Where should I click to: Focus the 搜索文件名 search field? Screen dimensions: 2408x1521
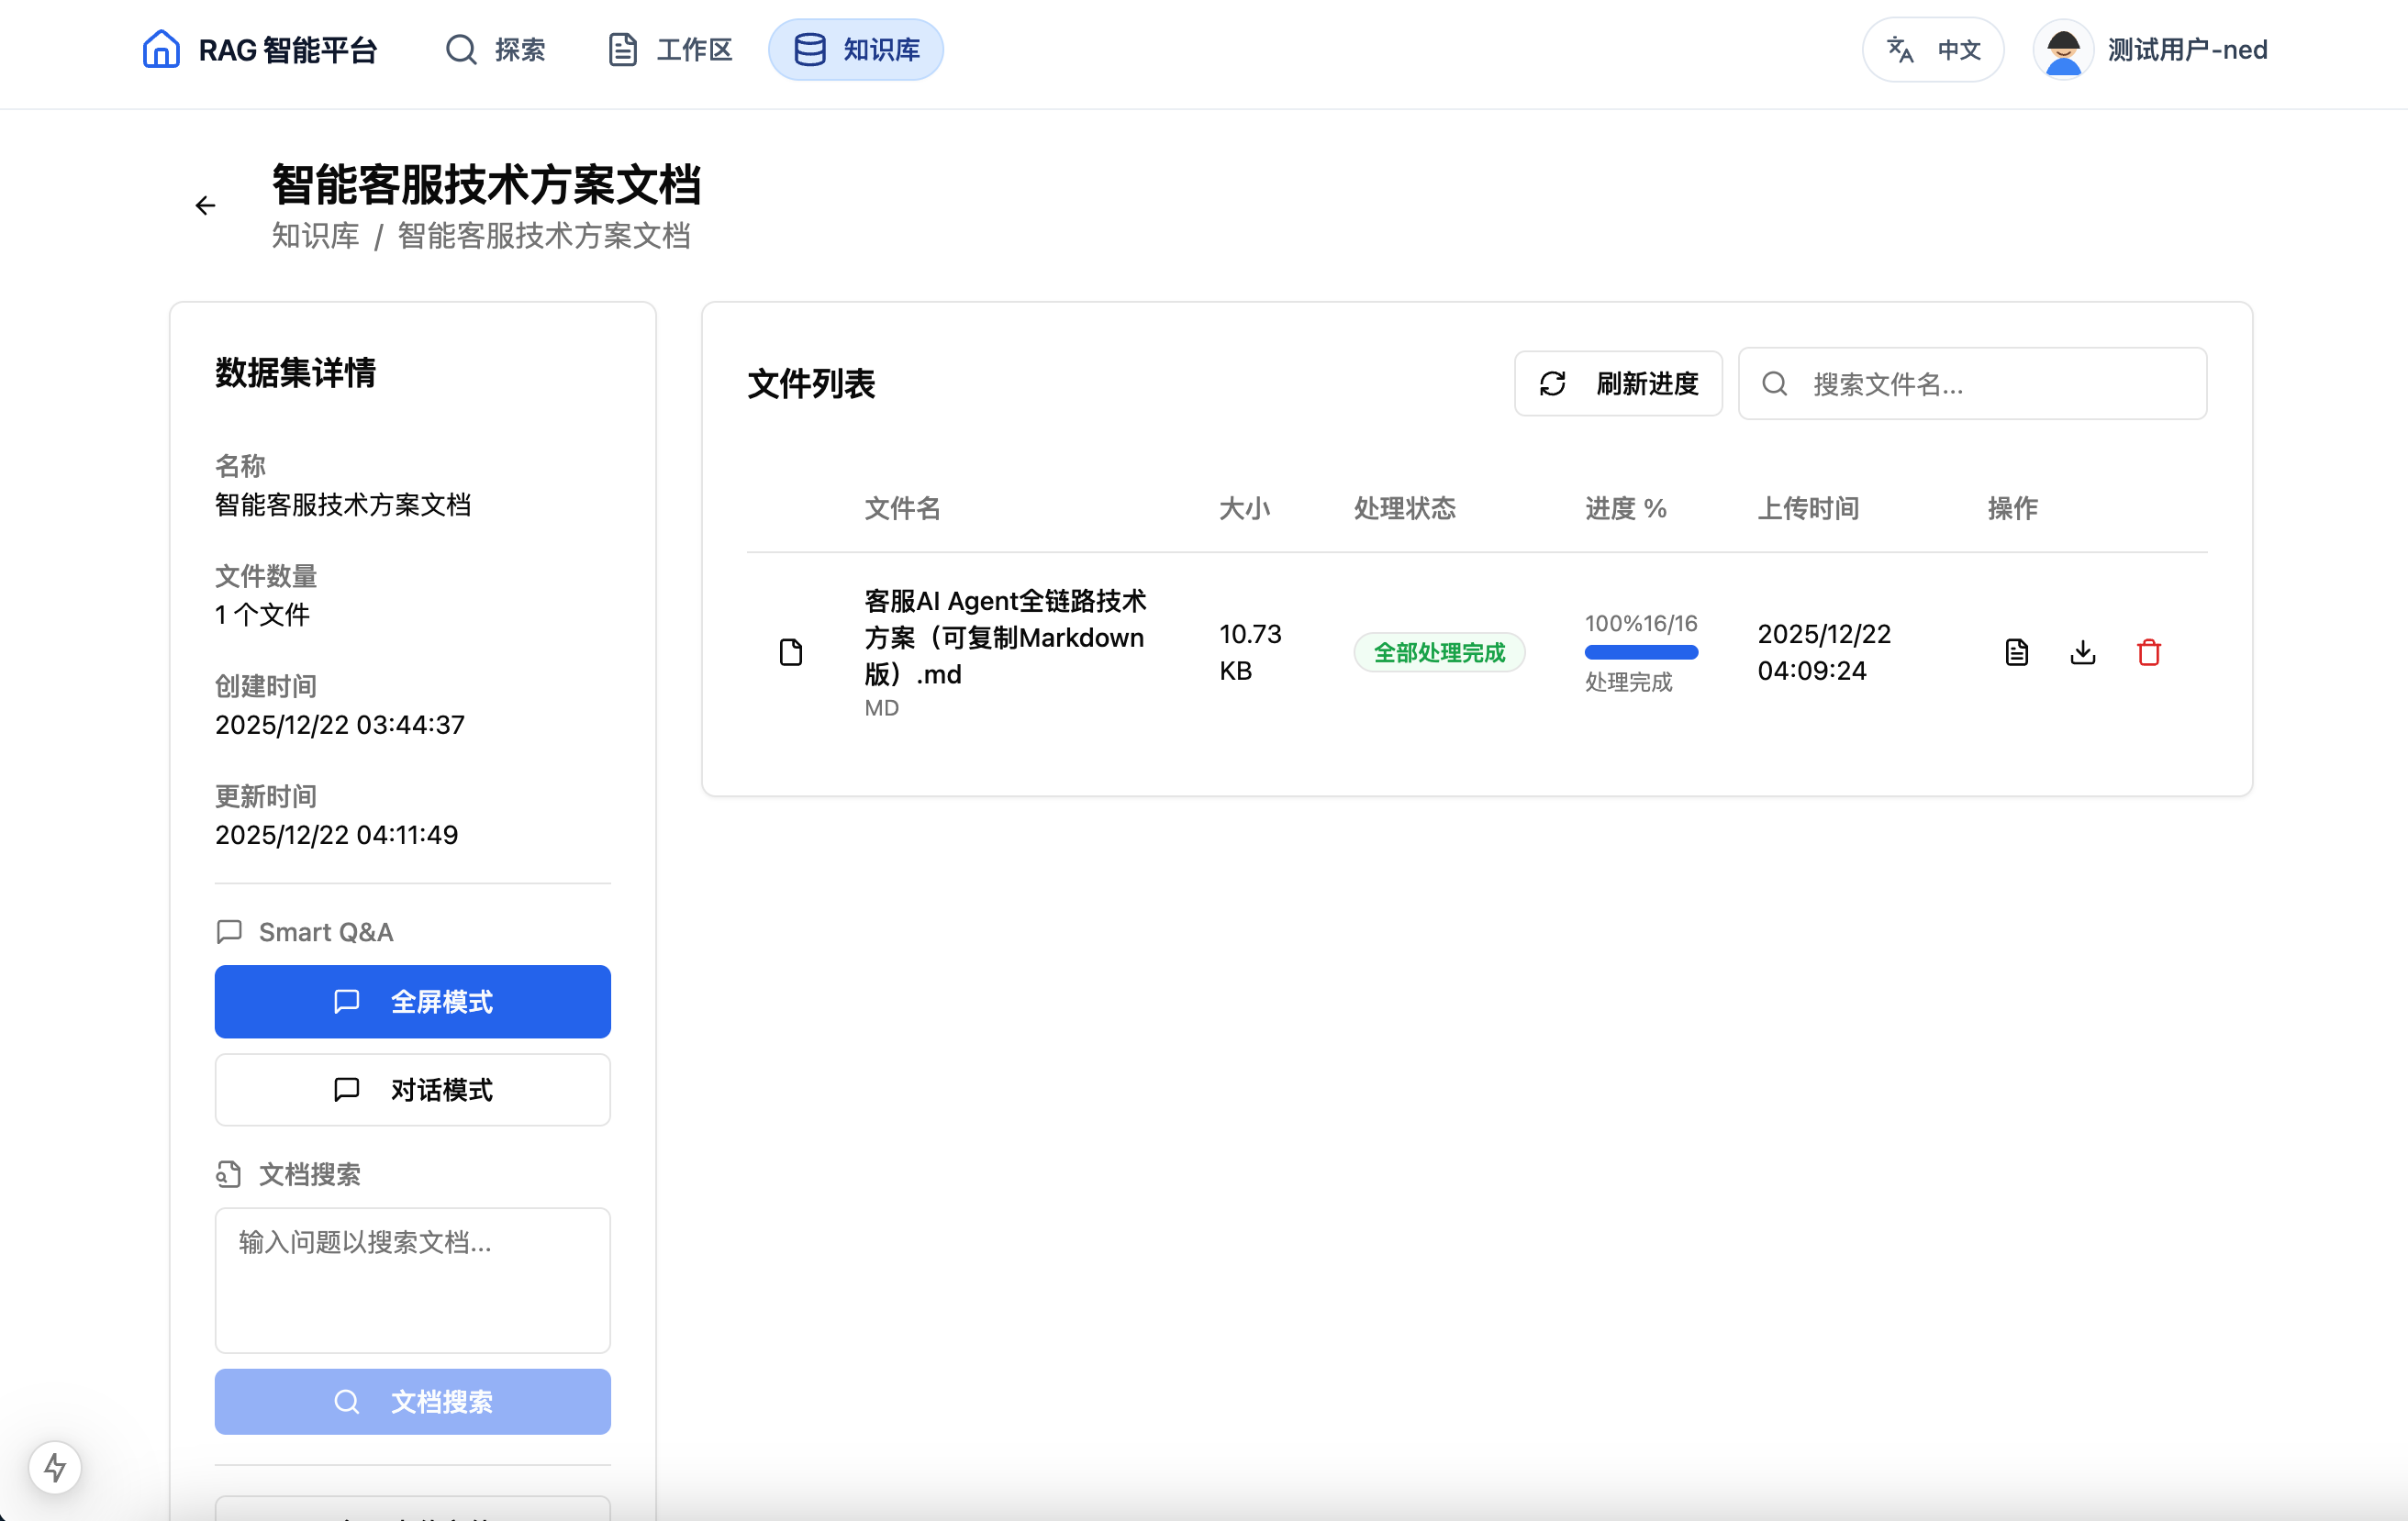[1972, 383]
